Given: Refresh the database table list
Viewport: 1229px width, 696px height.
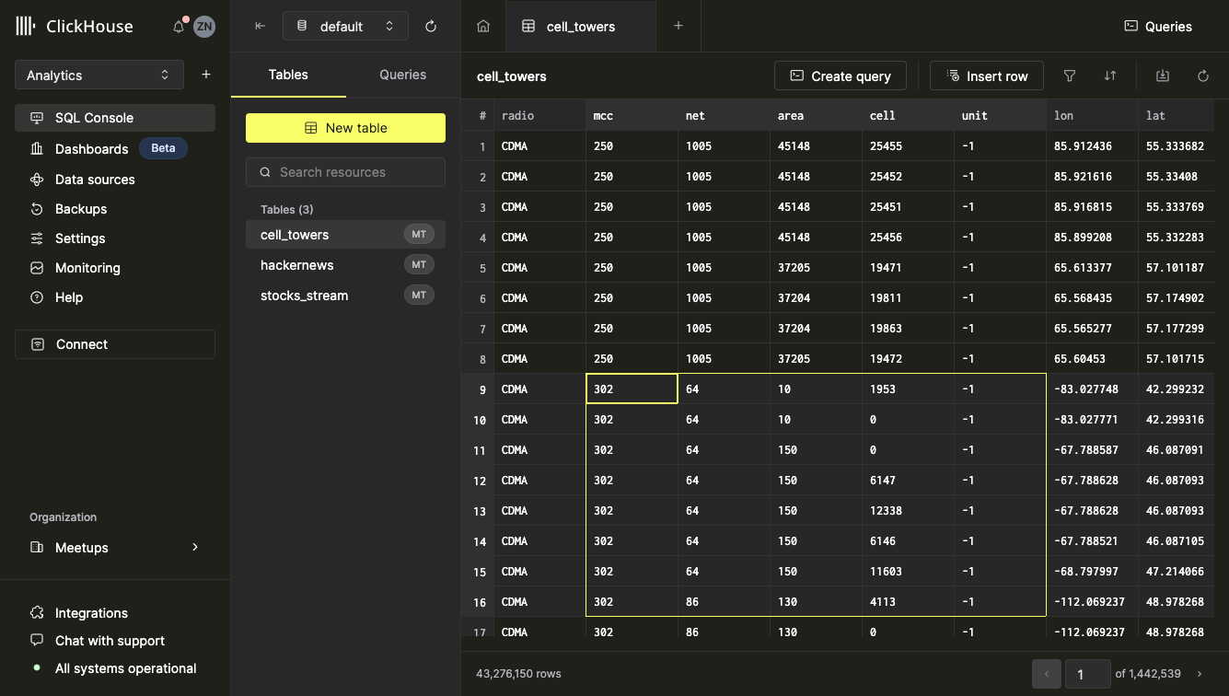Looking at the screenshot, I should point(431,27).
